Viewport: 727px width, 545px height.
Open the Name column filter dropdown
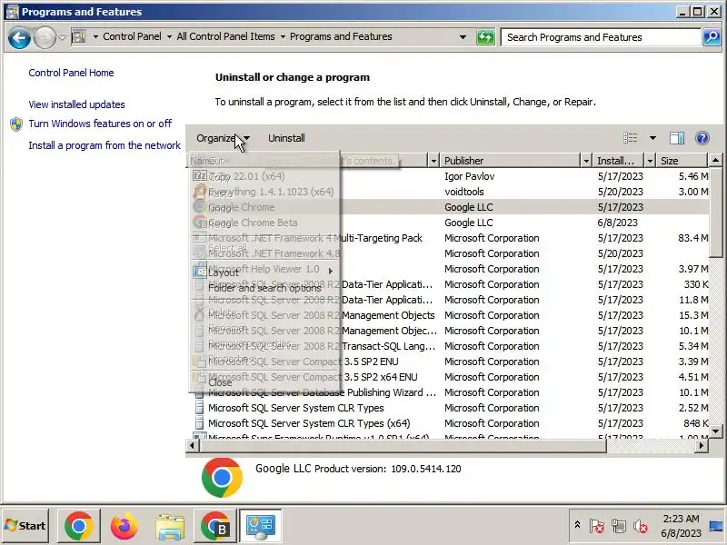[x=433, y=161]
